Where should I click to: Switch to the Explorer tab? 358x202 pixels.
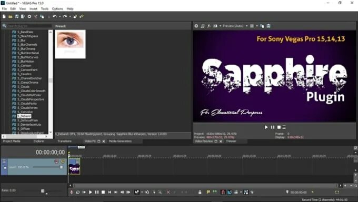(x=39, y=141)
